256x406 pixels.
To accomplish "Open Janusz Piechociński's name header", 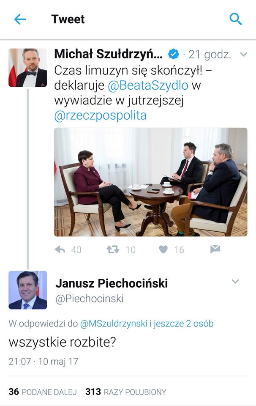I will tap(112, 283).
